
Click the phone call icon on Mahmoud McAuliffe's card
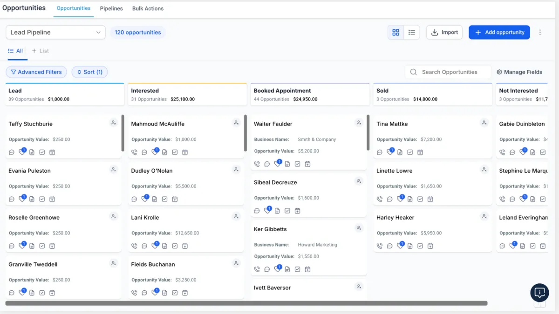(x=134, y=152)
